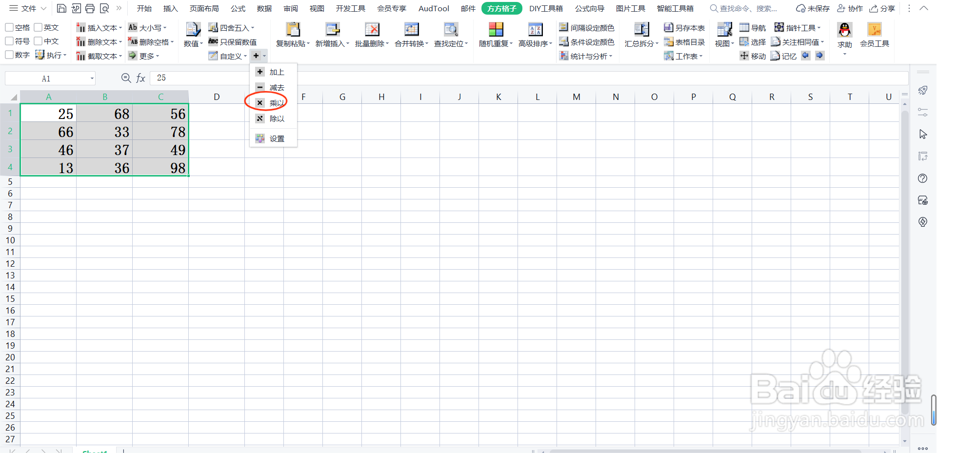Select 设置 from the operation menu
977x453 pixels.
pyautogui.click(x=273, y=138)
